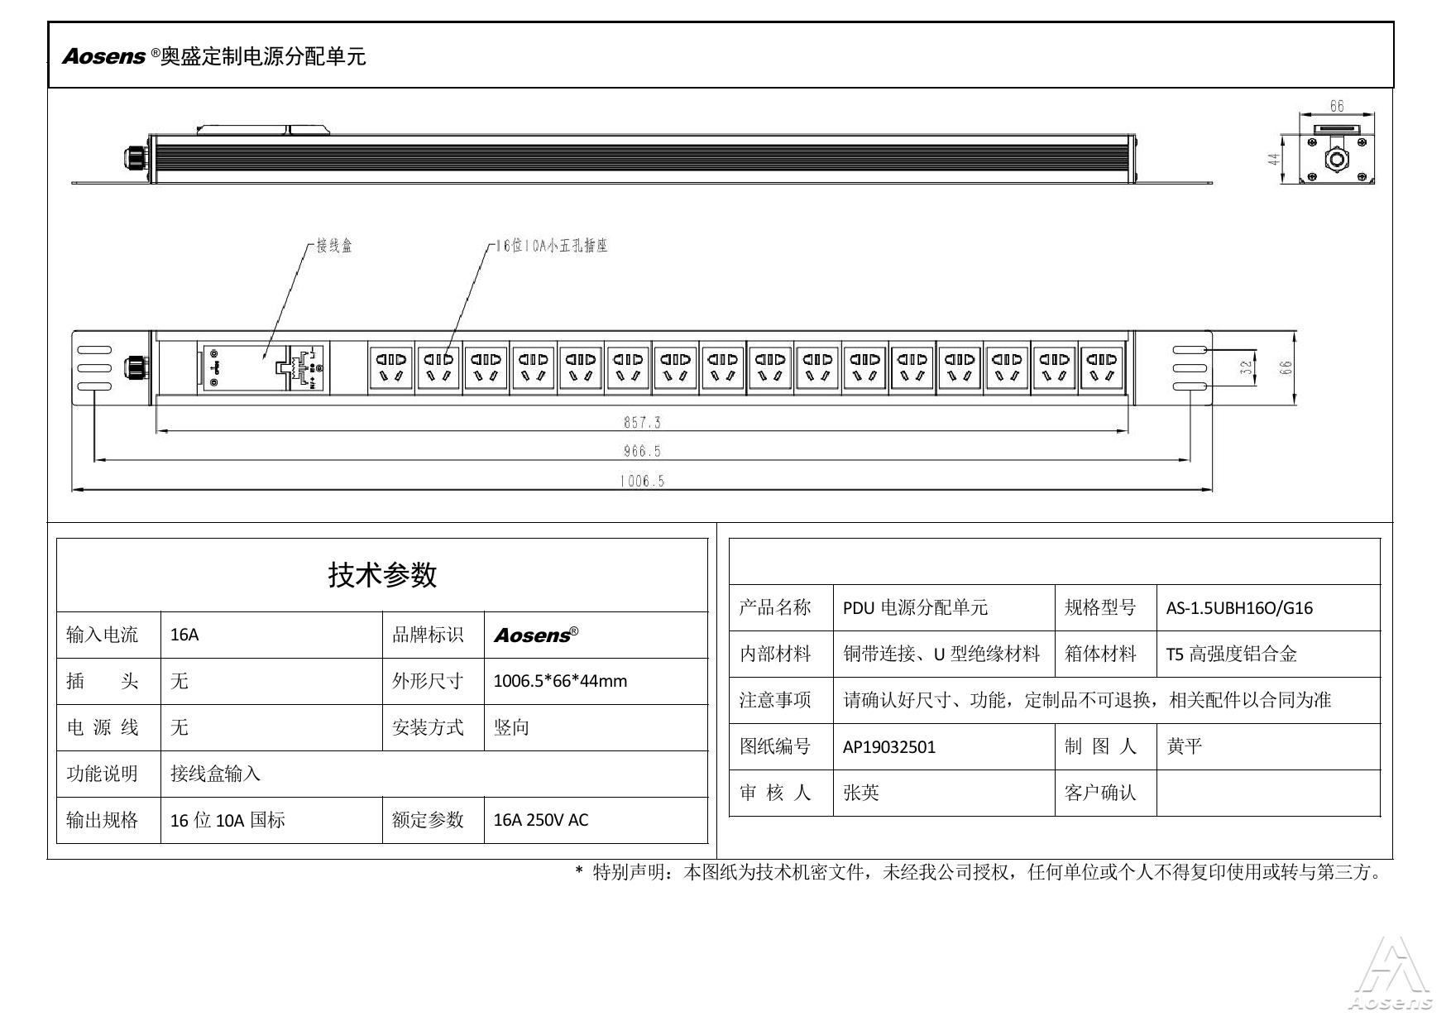Image resolution: width=1451 pixels, height=1026 pixels.
Task: Click the cable gland on the front view
Action: pos(134,367)
